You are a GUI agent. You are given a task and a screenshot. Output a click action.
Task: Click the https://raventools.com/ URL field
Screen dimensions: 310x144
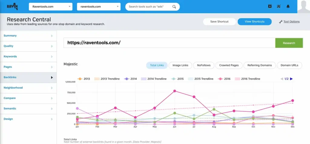click(170, 43)
